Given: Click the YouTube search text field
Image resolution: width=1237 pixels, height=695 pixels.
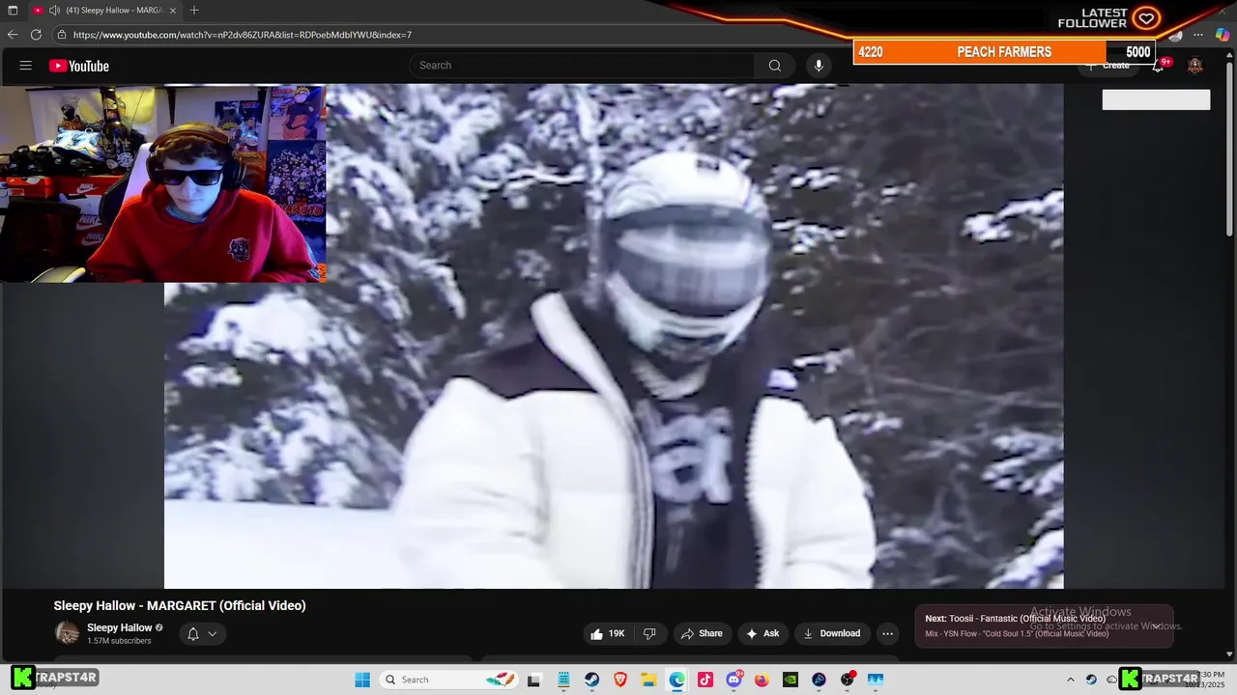Looking at the screenshot, I should point(582,66).
